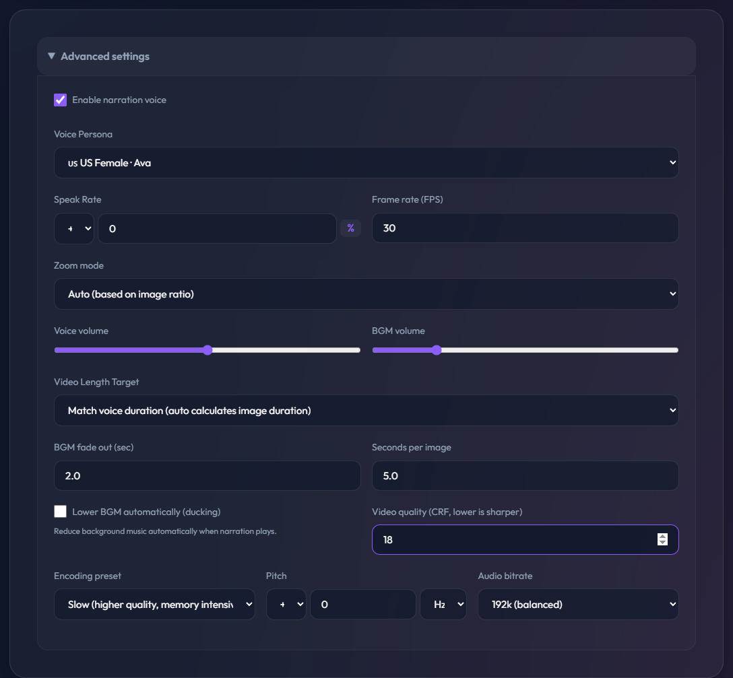The height and width of the screenshot is (678, 733).
Task: Open the Audio bitrate dropdown
Action: (578, 604)
